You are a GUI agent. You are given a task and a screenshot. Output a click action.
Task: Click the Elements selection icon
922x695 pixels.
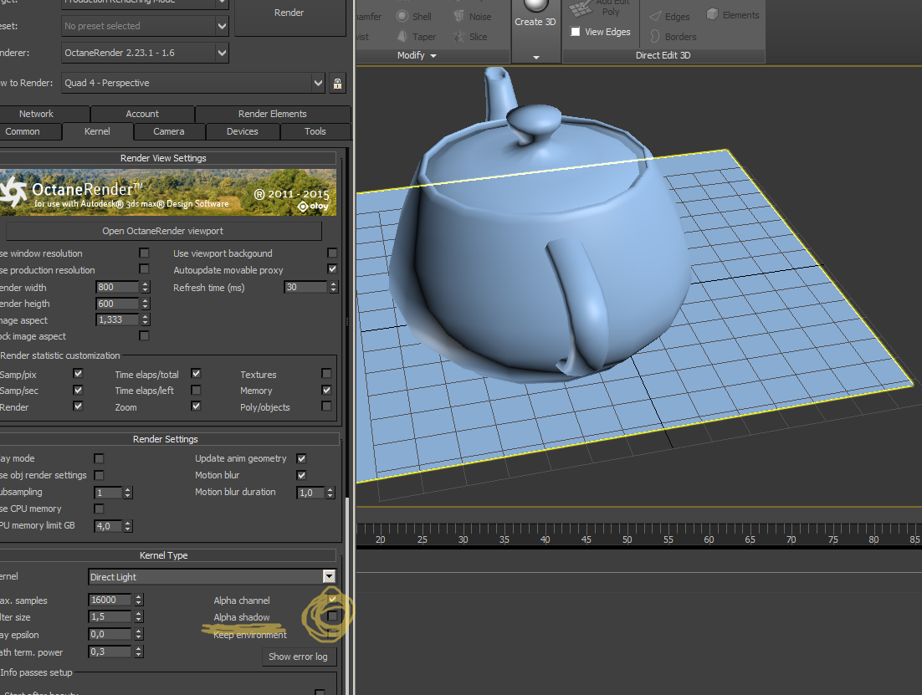pyautogui.click(x=712, y=14)
